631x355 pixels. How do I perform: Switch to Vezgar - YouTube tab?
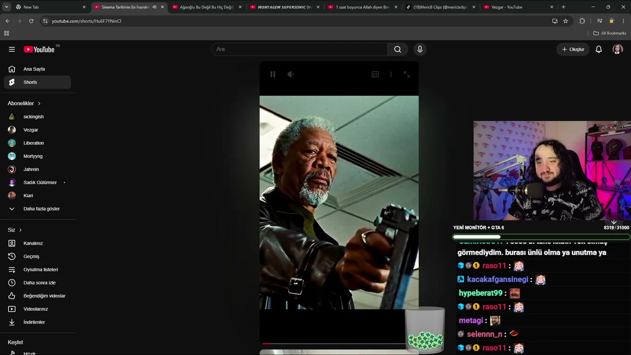point(519,7)
